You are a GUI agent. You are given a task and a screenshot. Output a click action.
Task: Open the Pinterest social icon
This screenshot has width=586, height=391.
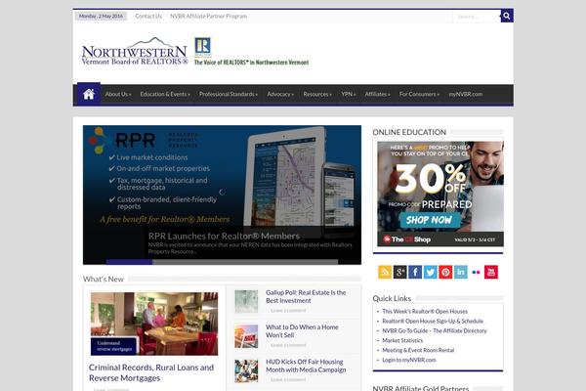tap(445, 272)
